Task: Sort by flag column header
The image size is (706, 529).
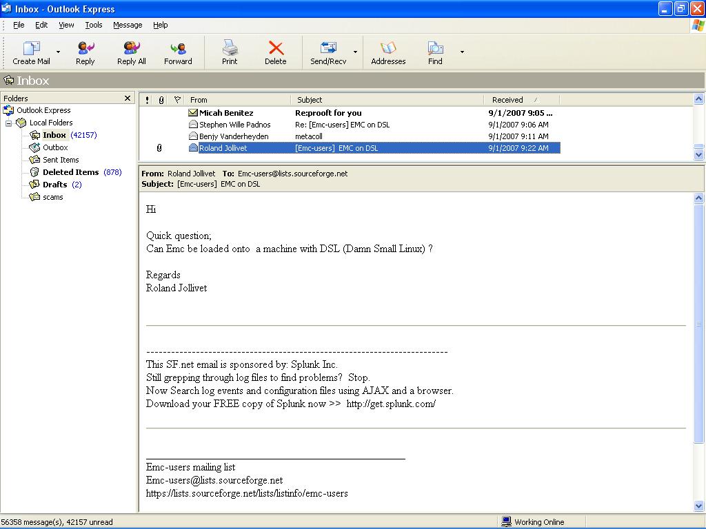Action: pyautogui.click(x=177, y=100)
